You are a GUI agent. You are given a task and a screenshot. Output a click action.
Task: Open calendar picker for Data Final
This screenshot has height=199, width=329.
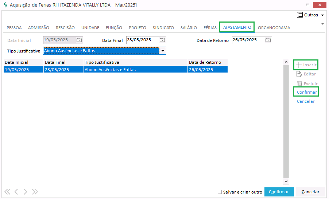click(x=162, y=40)
